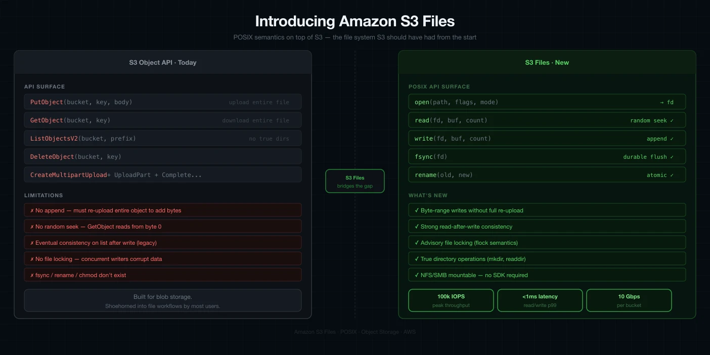The width and height of the screenshot is (710, 355).
Task: Click the "API SURFACE" section heading
Action: click(x=45, y=86)
